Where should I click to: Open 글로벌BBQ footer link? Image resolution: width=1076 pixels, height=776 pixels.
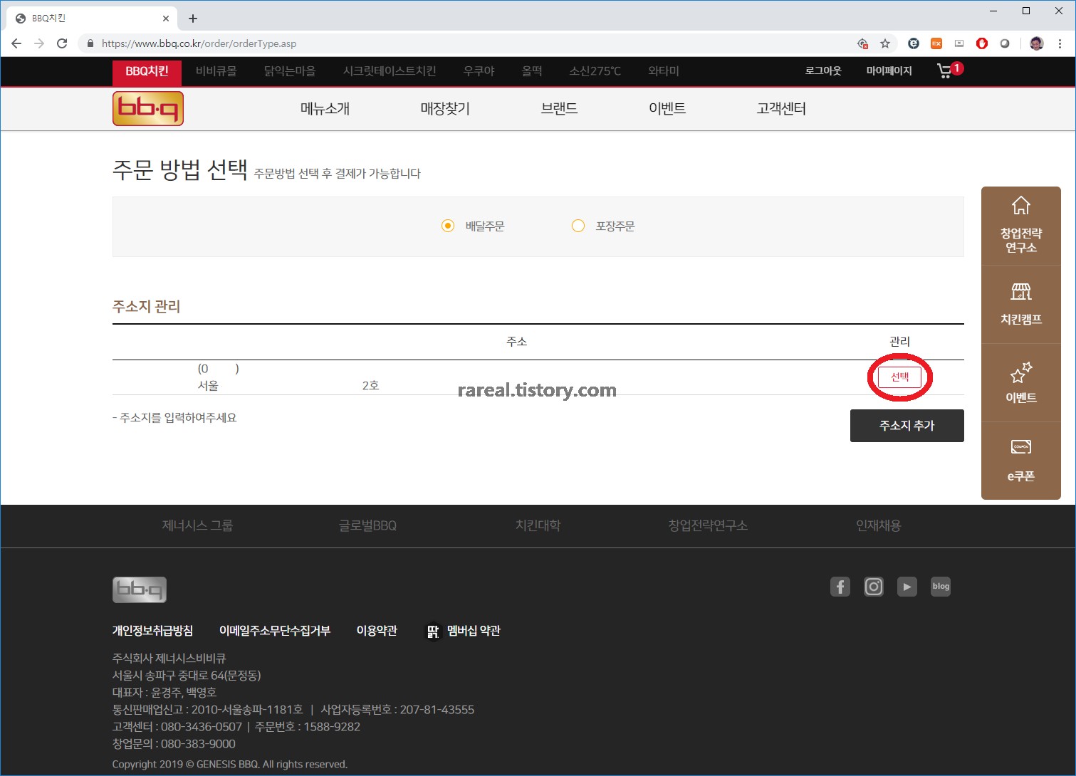(x=367, y=525)
